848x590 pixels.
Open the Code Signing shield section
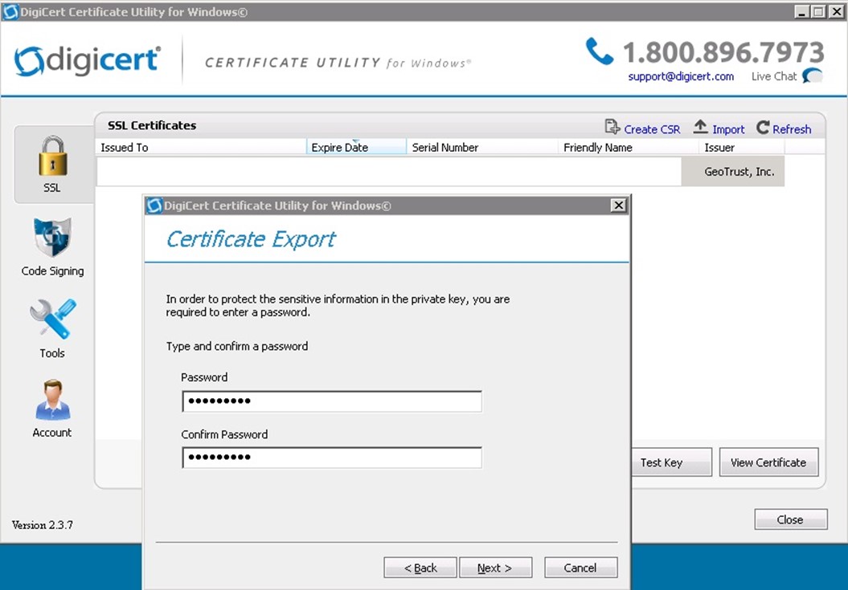(52, 247)
